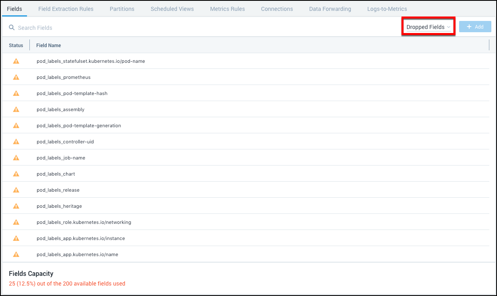Click warning icon beside pod_labels_chart

16,174
